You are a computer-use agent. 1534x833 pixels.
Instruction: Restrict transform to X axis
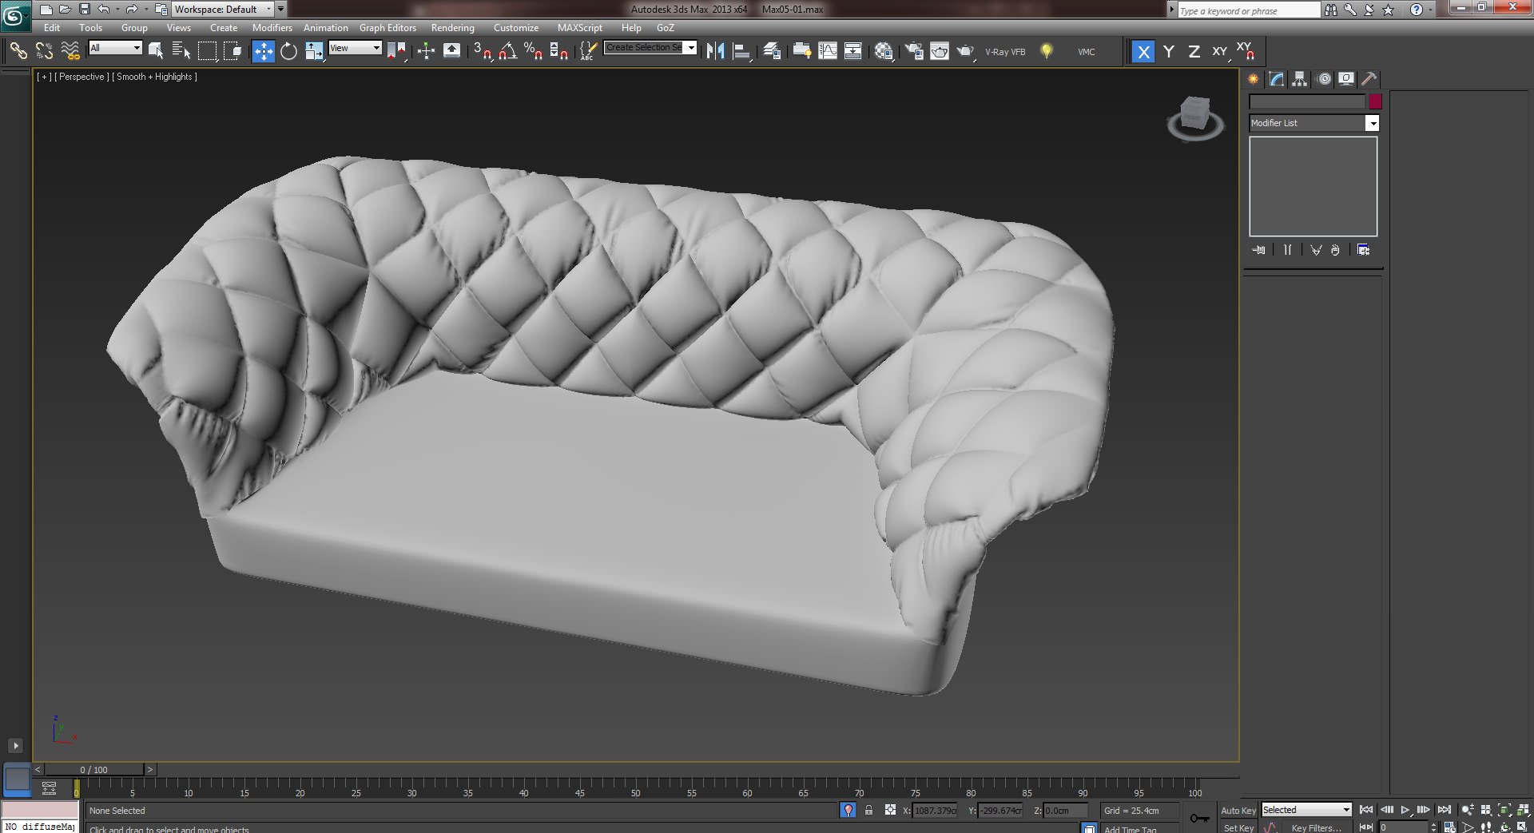click(1143, 52)
